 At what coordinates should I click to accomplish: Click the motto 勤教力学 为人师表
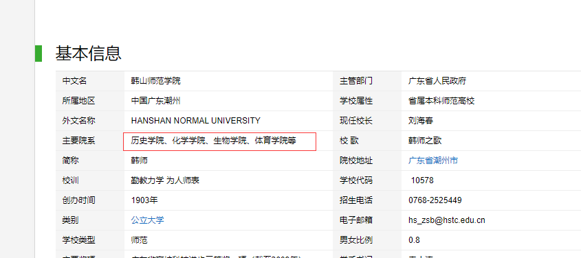(165, 180)
